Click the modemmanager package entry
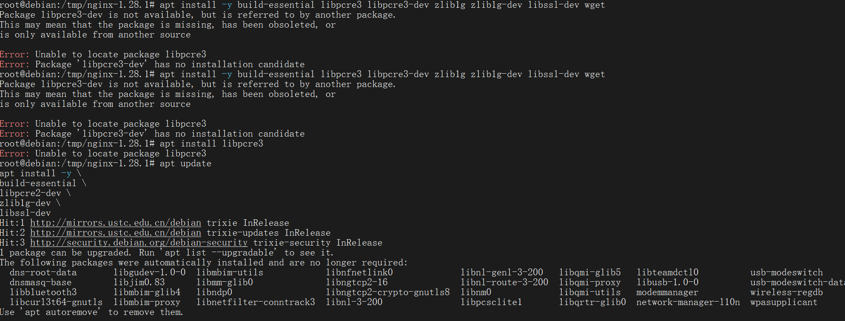Image resolution: width=845 pixels, height=321 pixels. click(667, 292)
